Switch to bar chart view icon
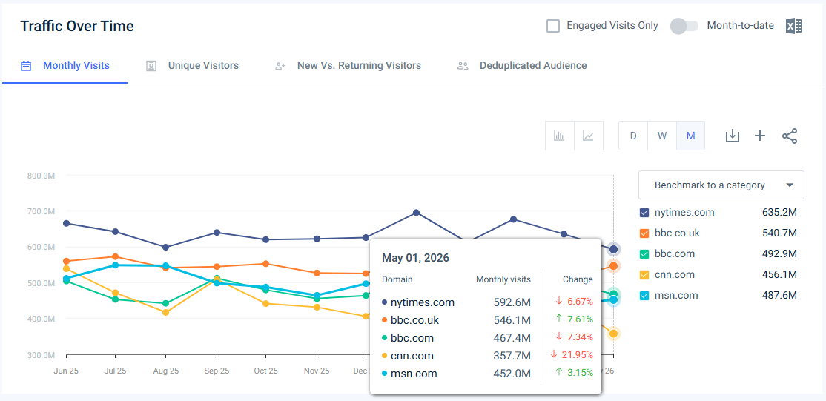The width and height of the screenshot is (826, 401). 560,136
